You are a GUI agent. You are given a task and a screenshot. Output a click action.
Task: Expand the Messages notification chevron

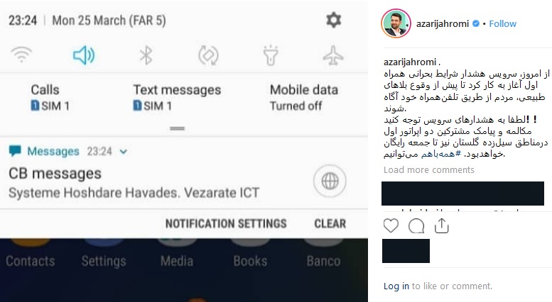click(x=123, y=152)
